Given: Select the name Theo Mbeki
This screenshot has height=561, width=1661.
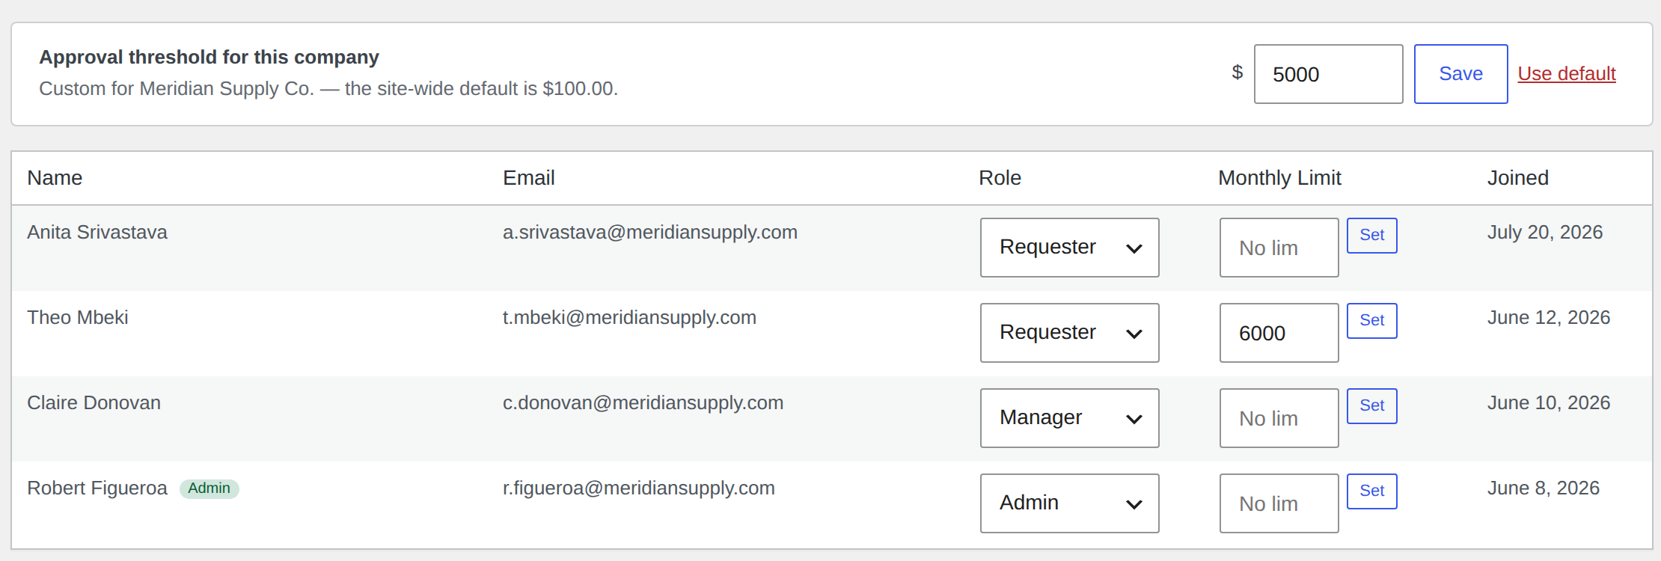Looking at the screenshot, I should click(78, 318).
